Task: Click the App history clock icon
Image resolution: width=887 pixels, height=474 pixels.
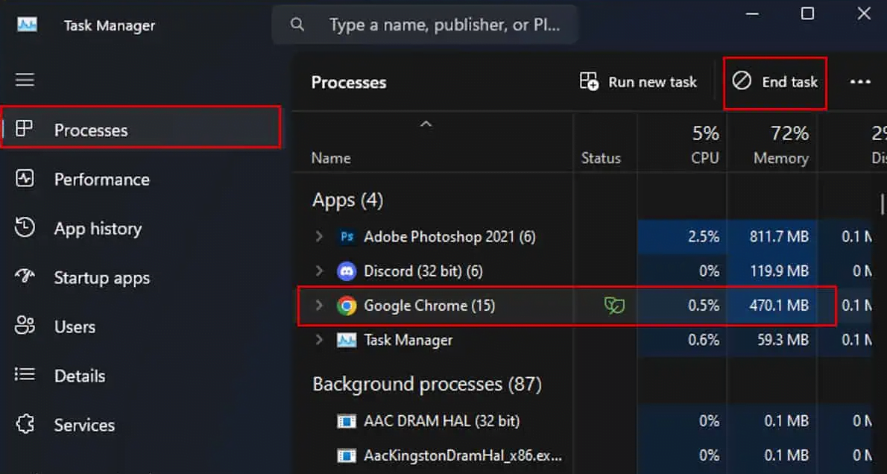Action: point(25,228)
